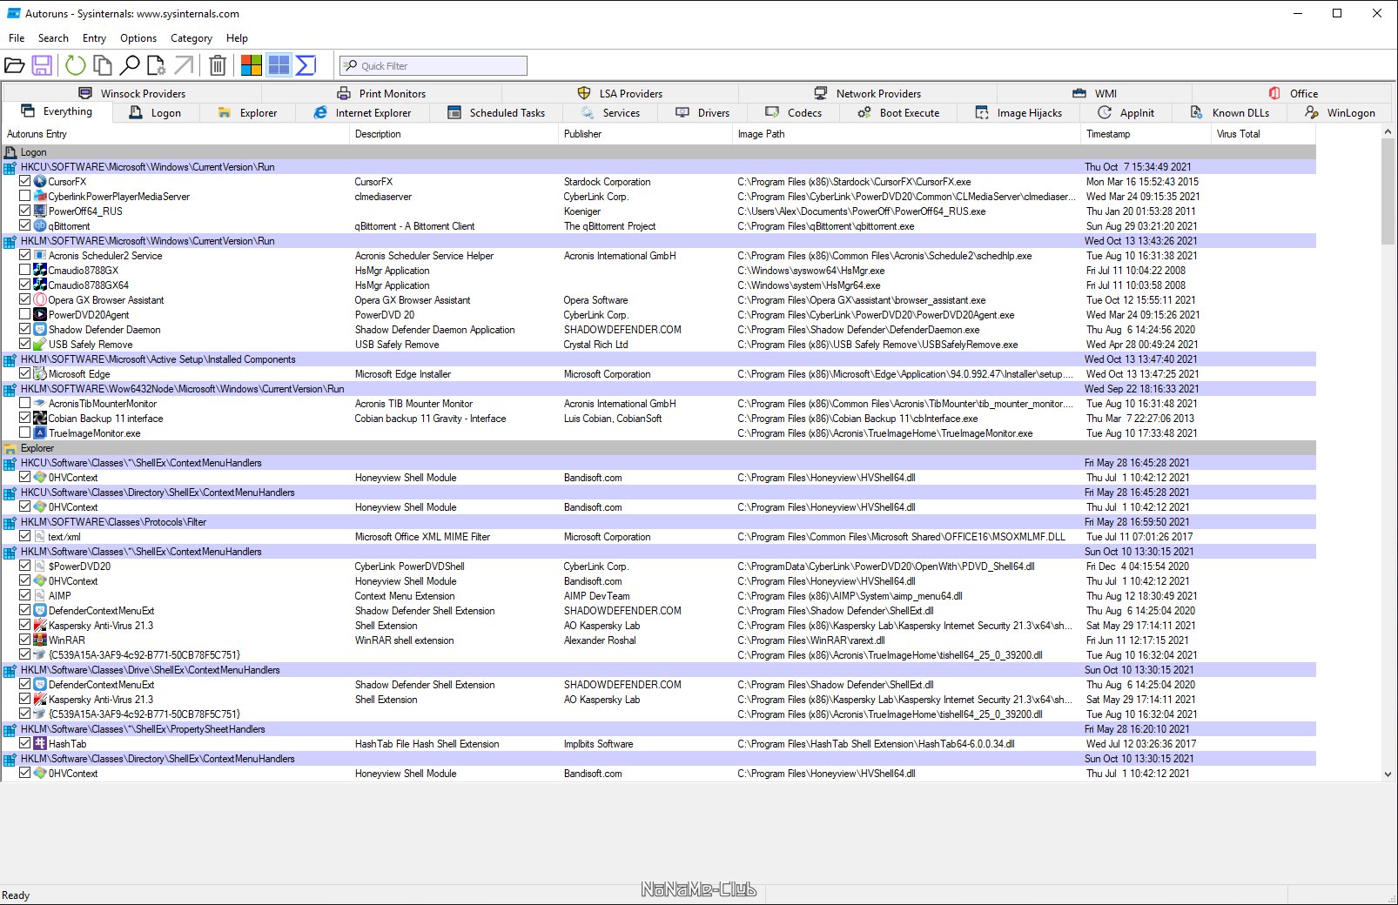Select the Explorer category header row
Image resolution: width=1398 pixels, height=905 pixels.
tap(659, 448)
